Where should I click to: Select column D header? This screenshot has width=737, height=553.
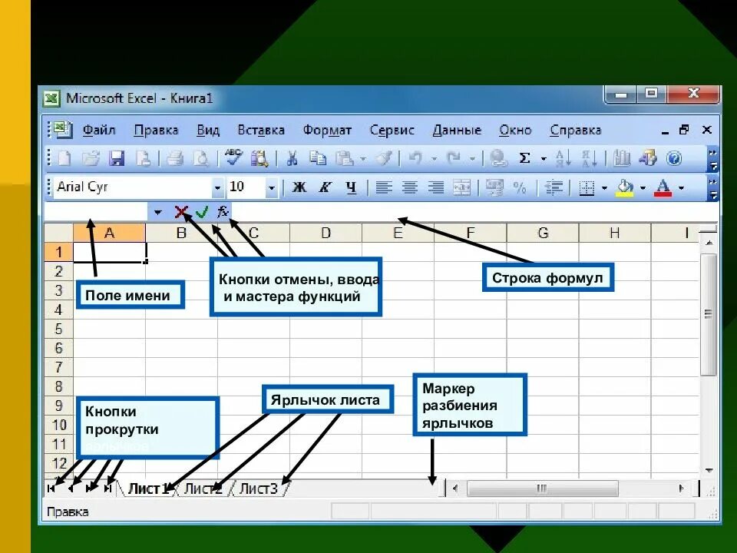[326, 233]
